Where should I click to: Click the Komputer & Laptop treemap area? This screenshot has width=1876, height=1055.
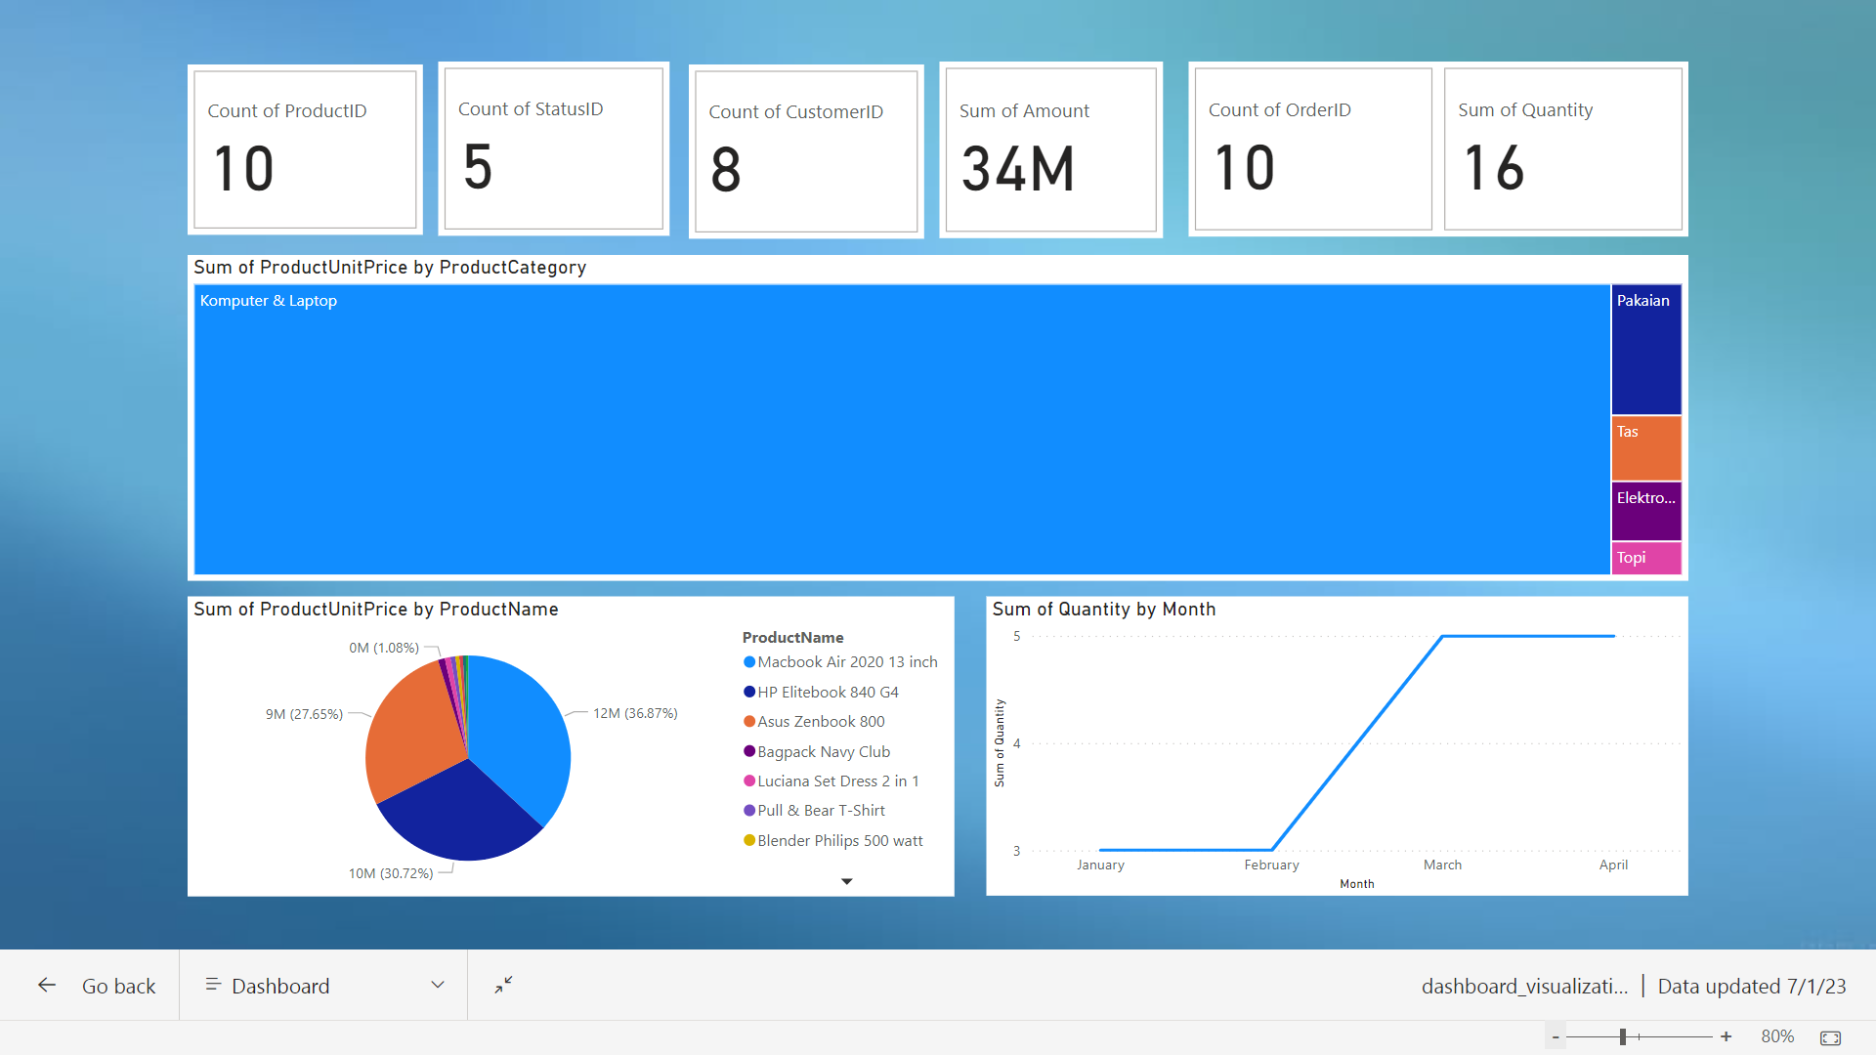click(x=899, y=430)
